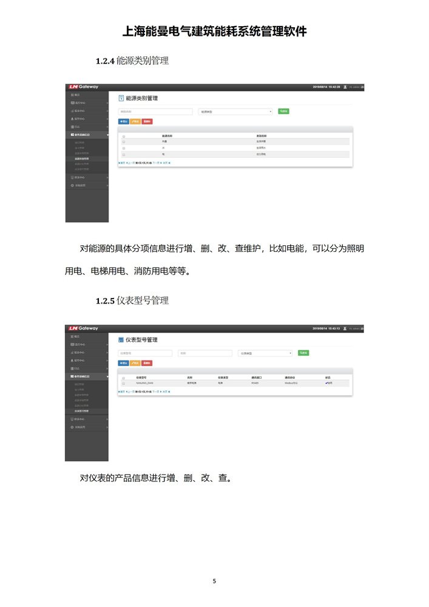The image size is (429, 607).
Task: Open the 仪表类型 dropdown on the meter model page
Action: 265,353
